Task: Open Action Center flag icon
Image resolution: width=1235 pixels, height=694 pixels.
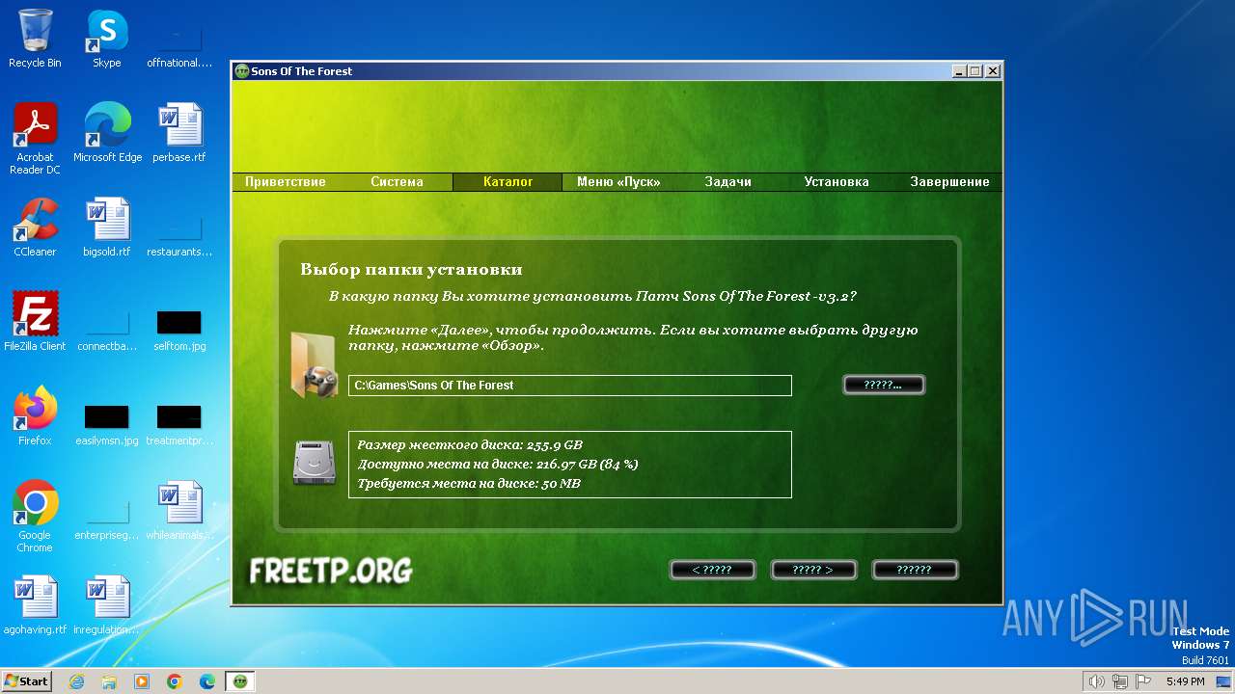Action: [x=1143, y=681]
